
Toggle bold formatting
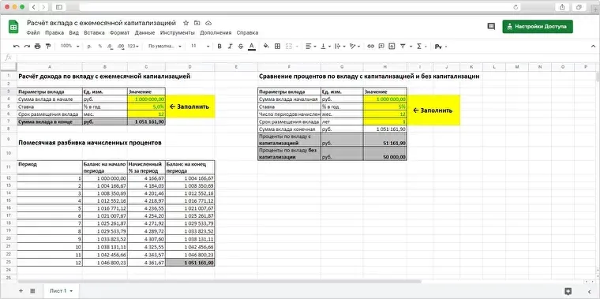[219, 47]
